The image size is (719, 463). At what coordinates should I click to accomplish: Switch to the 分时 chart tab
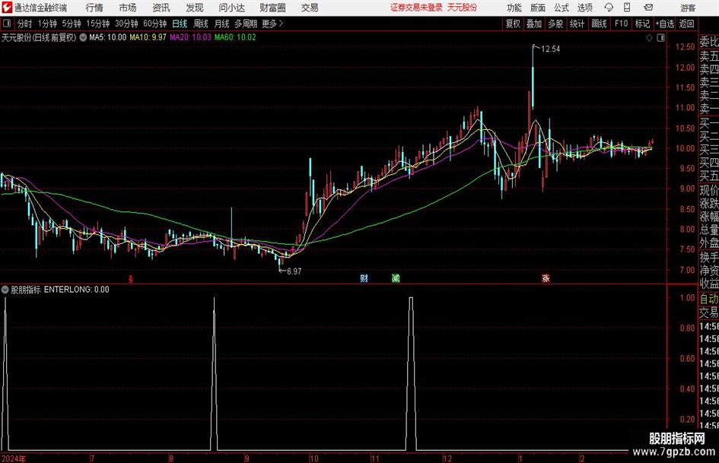click(x=25, y=24)
